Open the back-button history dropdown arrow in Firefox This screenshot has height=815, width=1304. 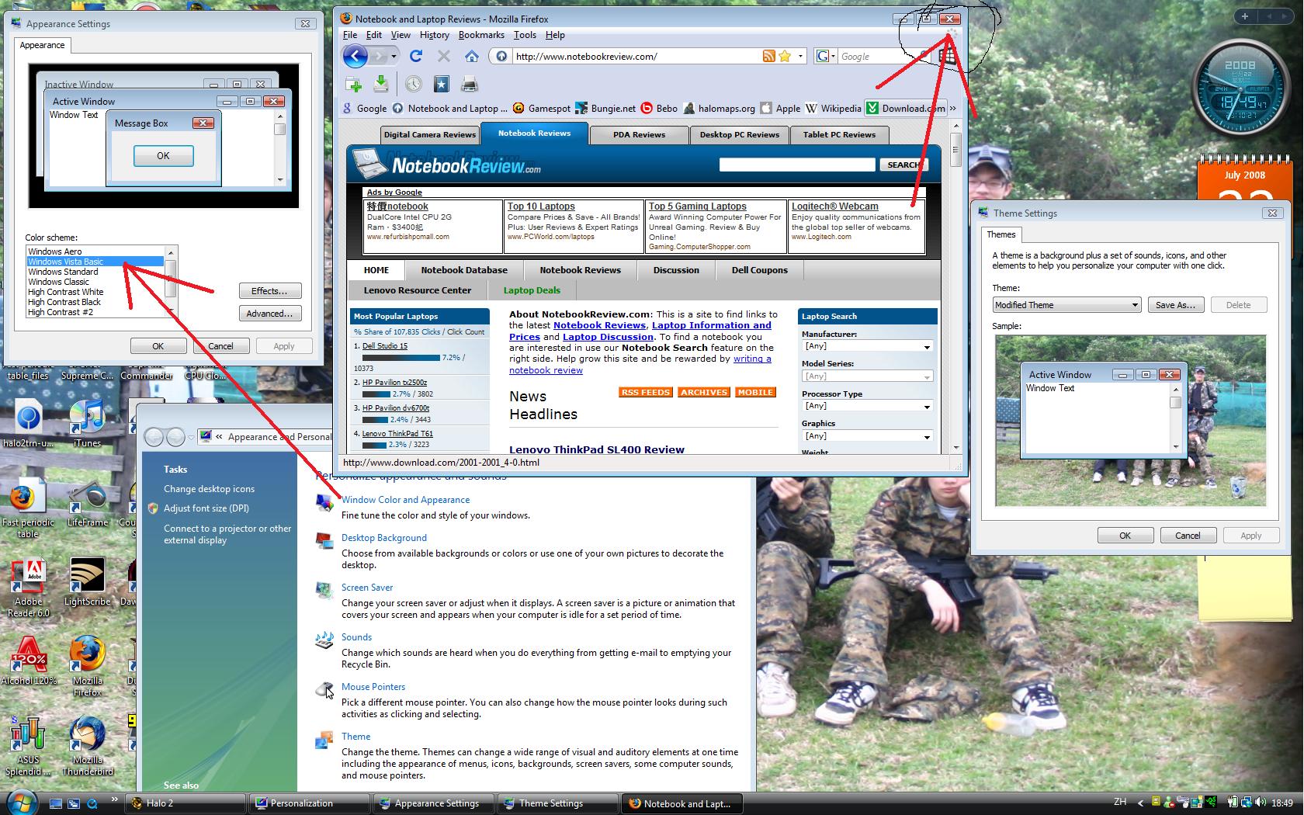394,56
